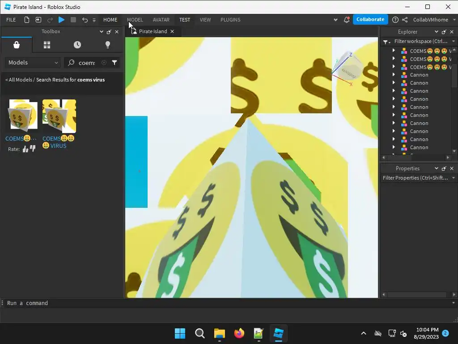Close the Properties panel

pos(452,168)
